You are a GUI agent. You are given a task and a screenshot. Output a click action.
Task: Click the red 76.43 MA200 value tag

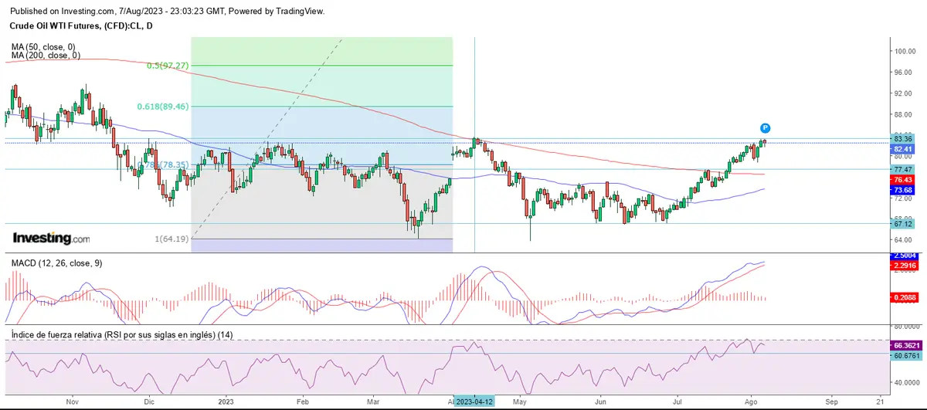click(903, 179)
